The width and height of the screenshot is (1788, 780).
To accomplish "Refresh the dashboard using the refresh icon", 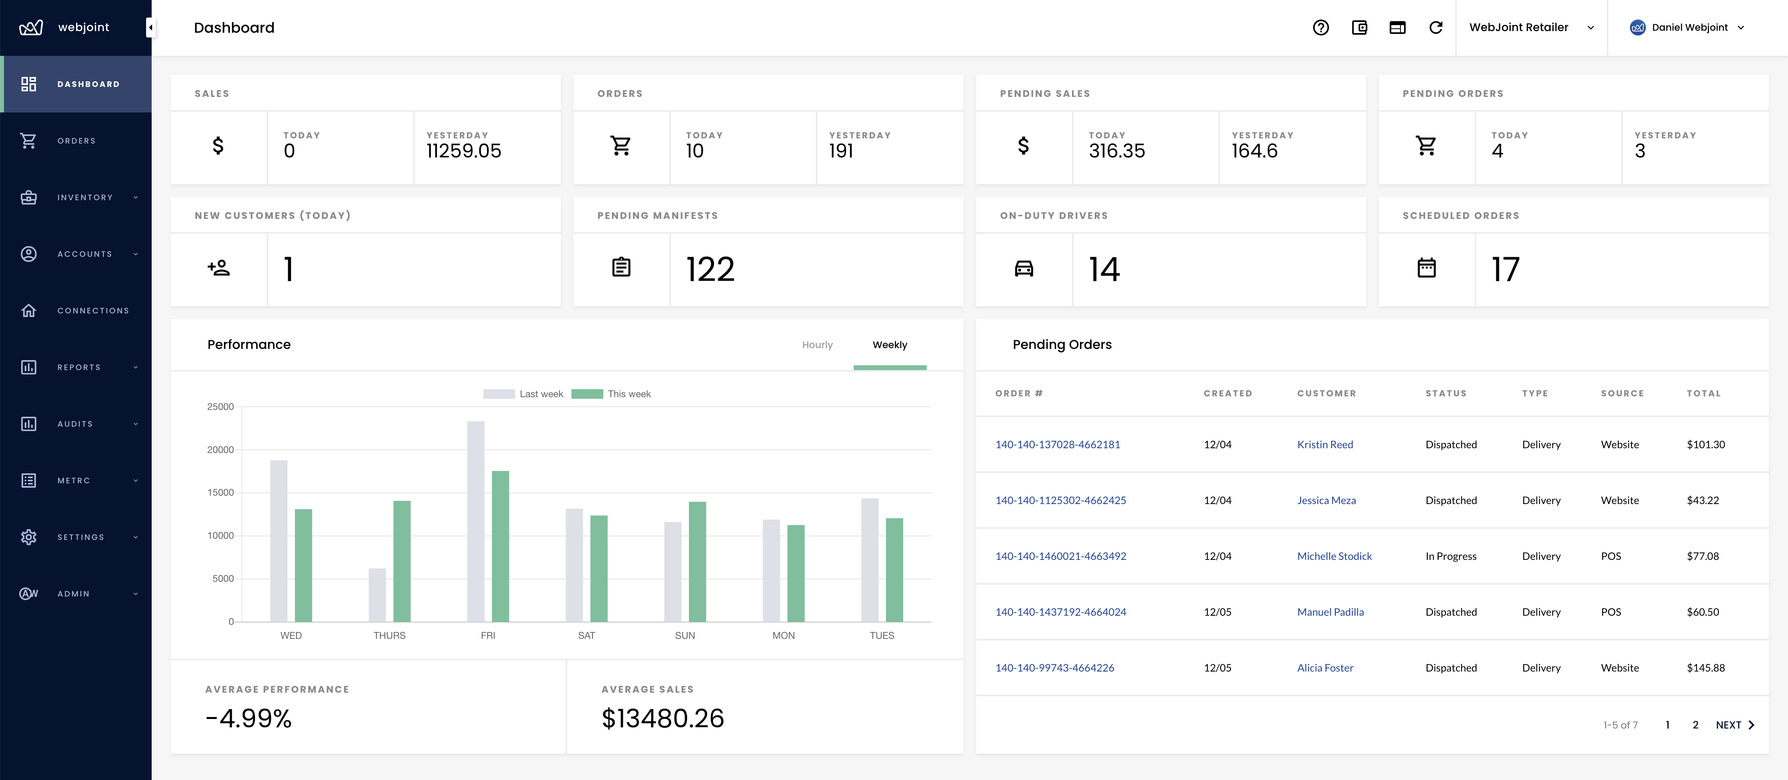I will click(x=1436, y=28).
